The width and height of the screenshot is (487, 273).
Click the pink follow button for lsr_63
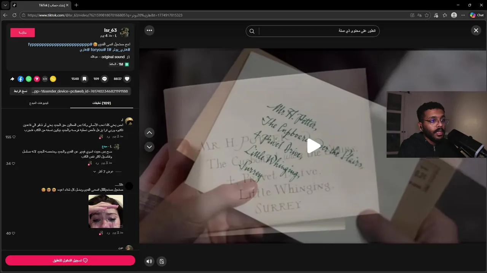pyautogui.click(x=22, y=33)
